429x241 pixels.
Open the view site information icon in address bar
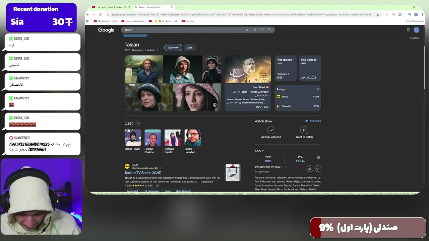(x=108, y=15)
